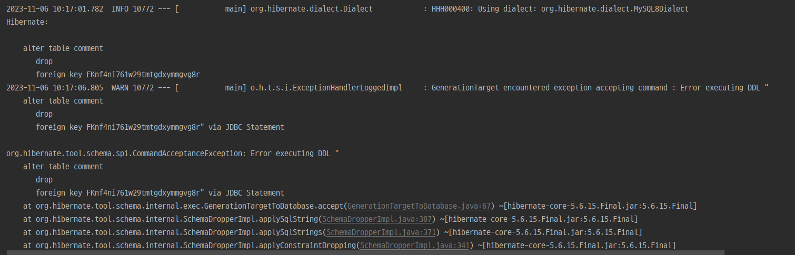Click the 10:17:06.805 WARN timestamp
This screenshot has width=795, height=255.
click(x=55, y=88)
